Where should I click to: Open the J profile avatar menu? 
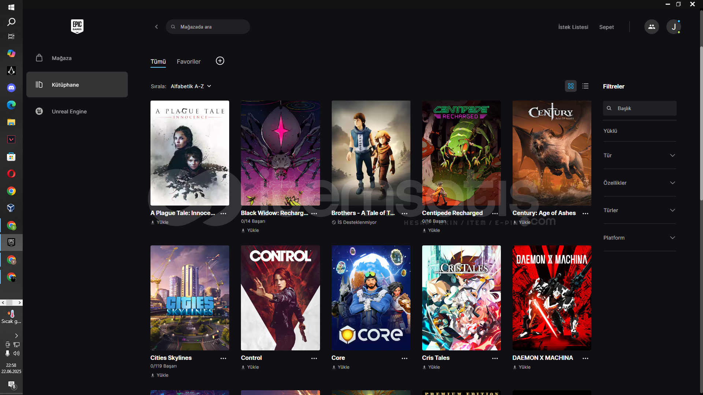point(673,27)
